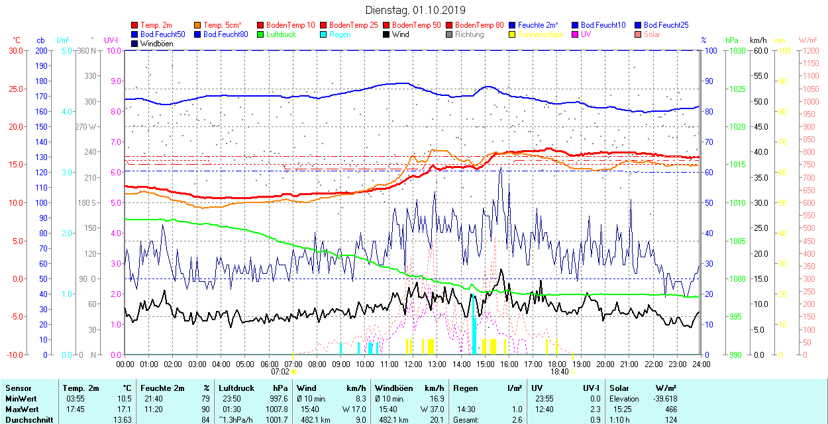This screenshot has height=424, width=828.
Task: Click the magenta UV legend swatch
Action: (576, 34)
